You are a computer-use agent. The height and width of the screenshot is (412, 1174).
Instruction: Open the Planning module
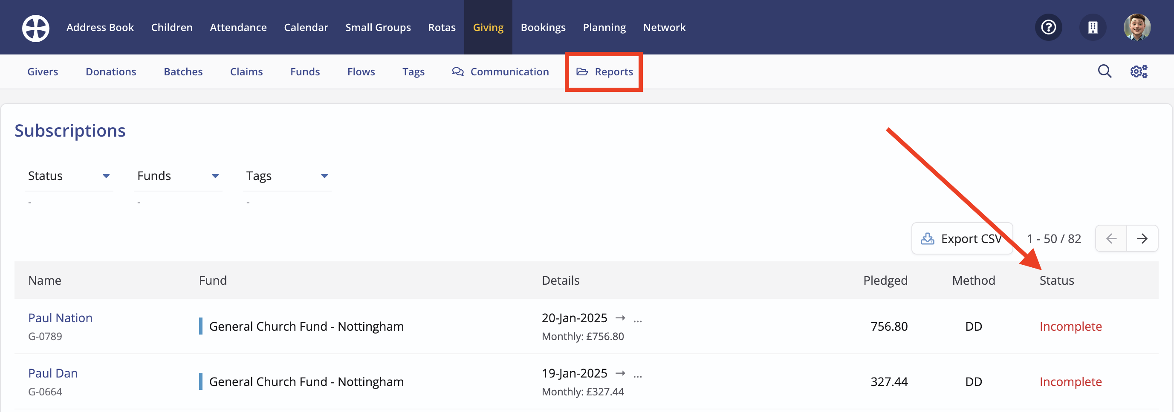[604, 27]
